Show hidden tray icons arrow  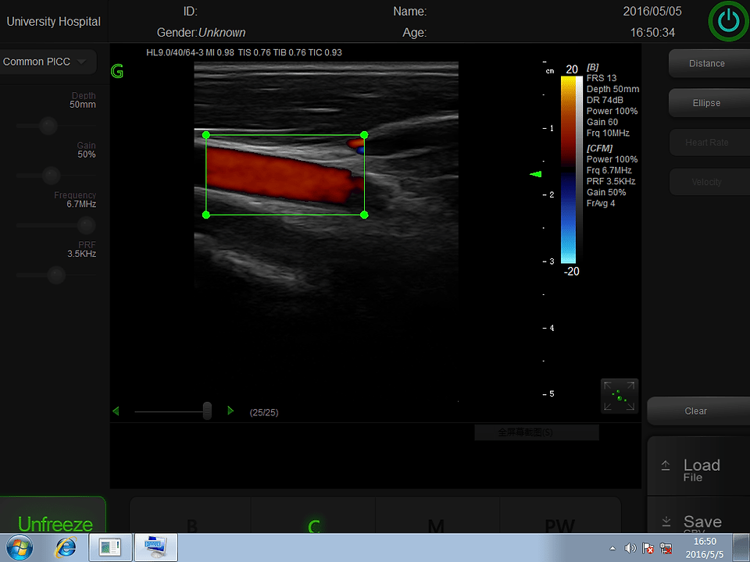tap(612, 548)
